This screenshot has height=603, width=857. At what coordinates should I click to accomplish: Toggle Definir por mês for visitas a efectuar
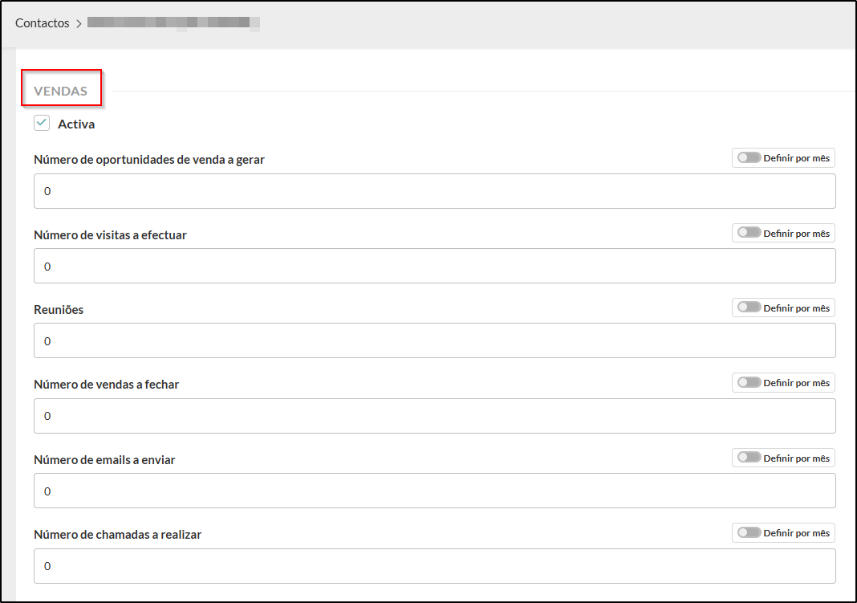pos(749,233)
